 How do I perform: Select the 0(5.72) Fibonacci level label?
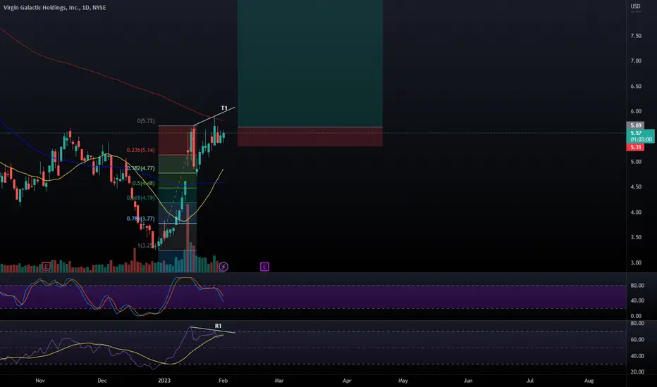146,121
